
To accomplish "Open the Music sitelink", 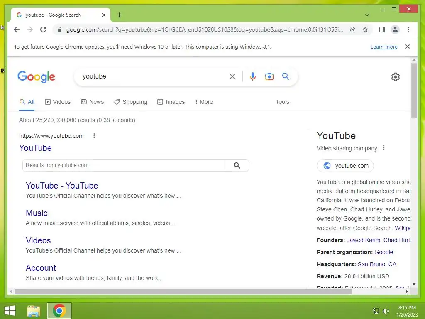I will [37, 213].
